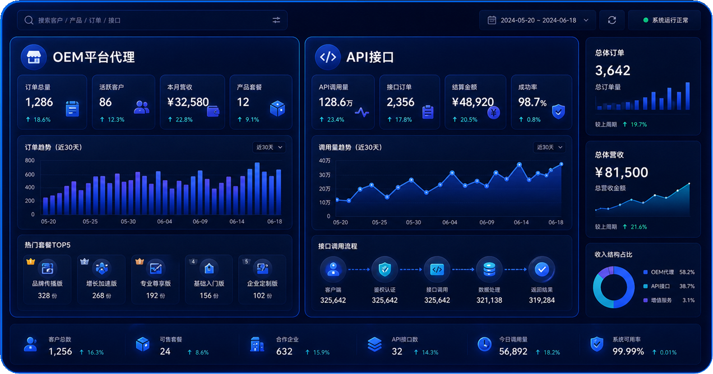Open 近30天 dropdown in 调用量趋势 chart
Image resolution: width=713 pixels, height=374 pixels.
pos(549,147)
